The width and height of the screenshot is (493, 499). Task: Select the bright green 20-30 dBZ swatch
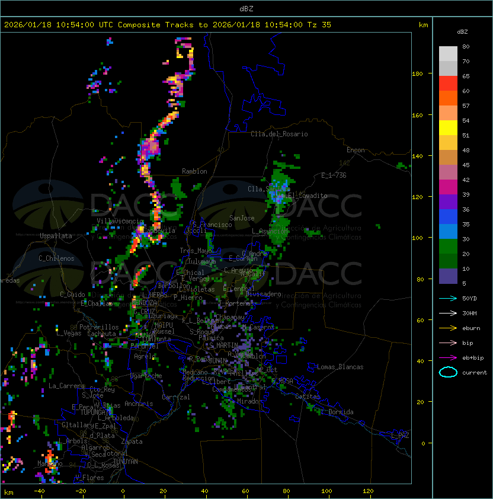click(x=448, y=247)
